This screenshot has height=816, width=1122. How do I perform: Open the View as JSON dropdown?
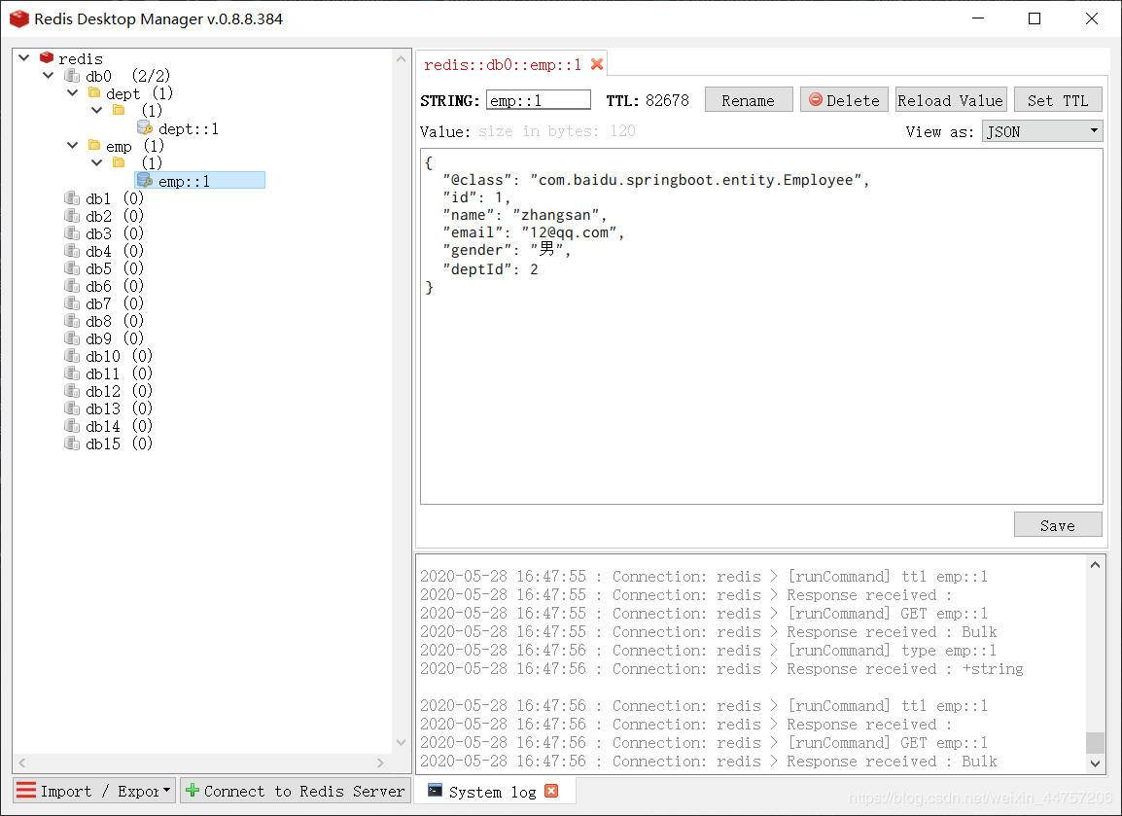[1042, 131]
